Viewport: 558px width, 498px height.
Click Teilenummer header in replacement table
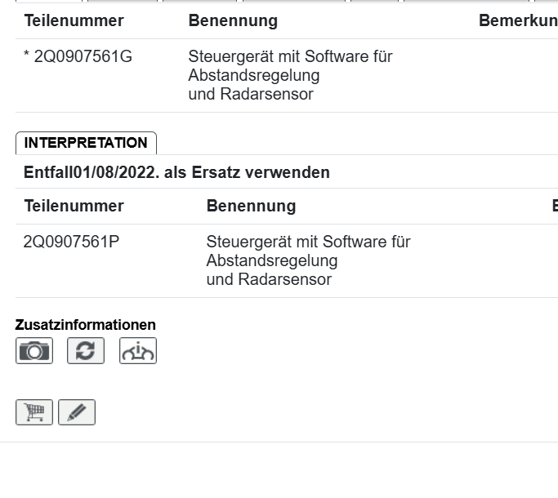click(74, 206)
